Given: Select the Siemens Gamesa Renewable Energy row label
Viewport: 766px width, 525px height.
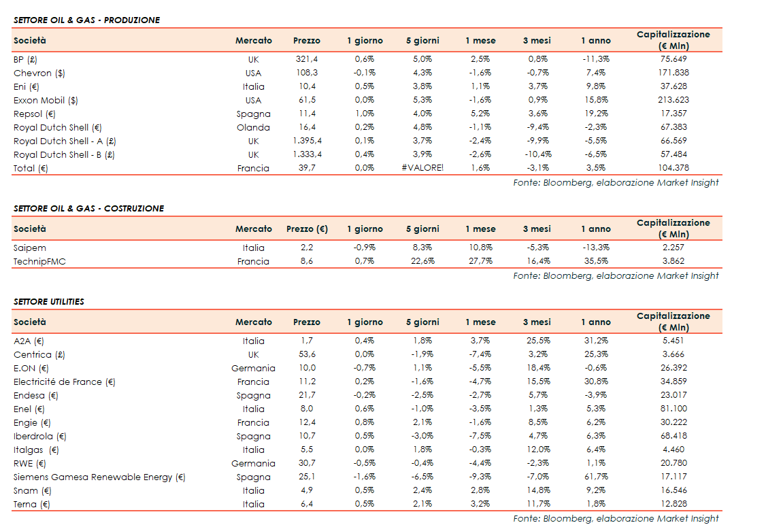Looking at the screenshot, I should [99, 477].
